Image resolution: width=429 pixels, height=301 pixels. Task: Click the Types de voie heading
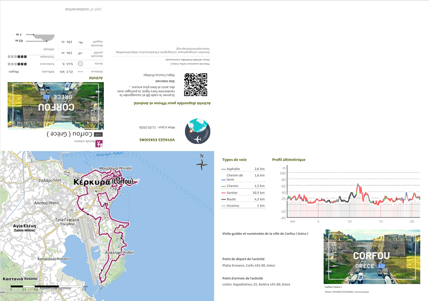pyautogui.click(x=234, y=160)
